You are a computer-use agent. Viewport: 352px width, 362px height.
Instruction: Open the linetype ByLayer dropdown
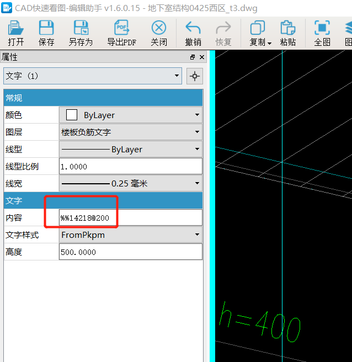pyautogui.click(x=197, y=149)
